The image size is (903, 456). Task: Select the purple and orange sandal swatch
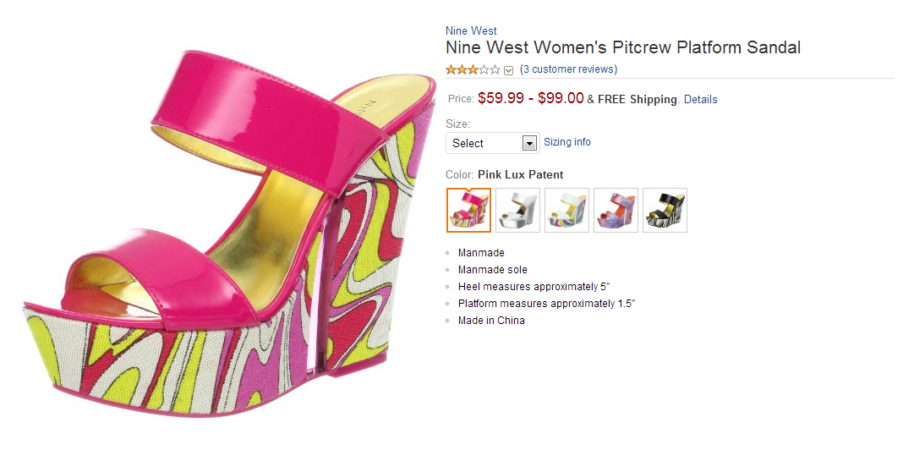tap(616, 210)
